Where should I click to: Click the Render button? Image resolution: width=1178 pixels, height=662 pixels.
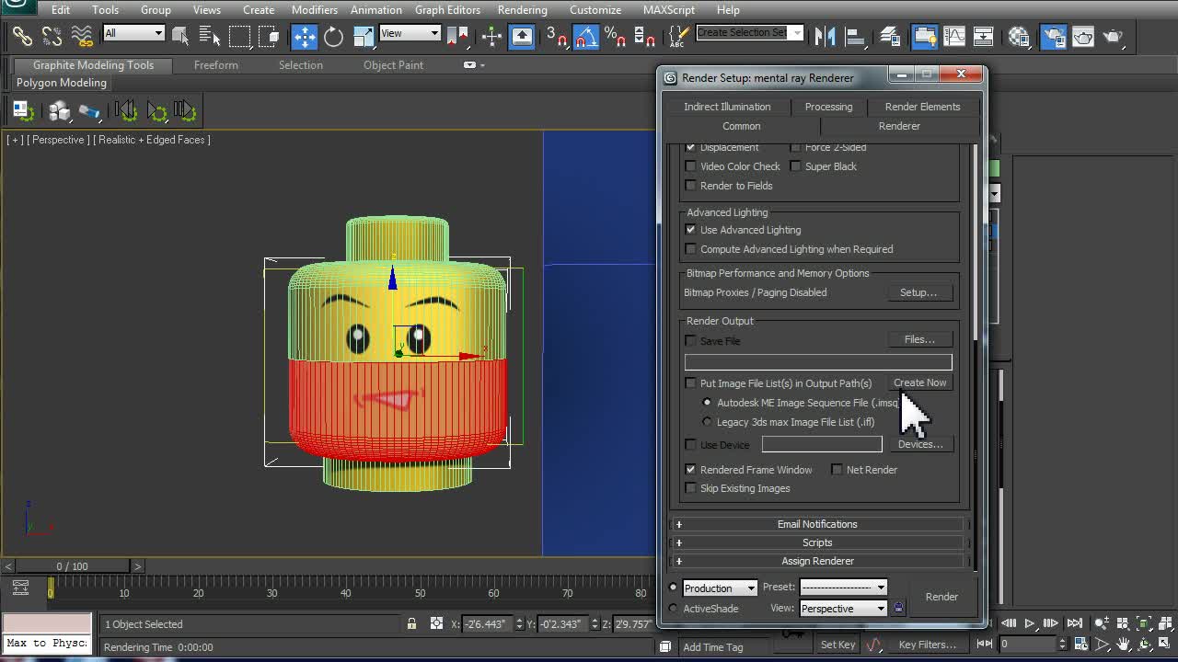941,597
